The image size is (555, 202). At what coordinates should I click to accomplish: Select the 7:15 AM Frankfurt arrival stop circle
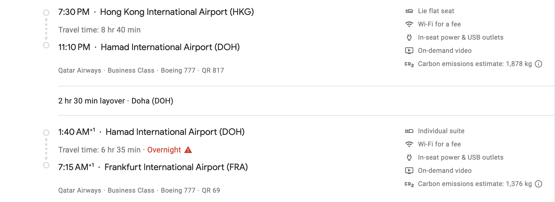(x=46, y=165)
